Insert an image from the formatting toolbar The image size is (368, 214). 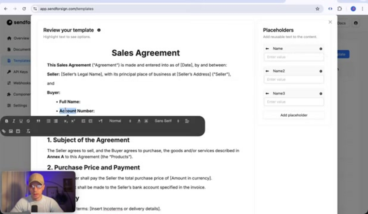[x=11, y=131]
